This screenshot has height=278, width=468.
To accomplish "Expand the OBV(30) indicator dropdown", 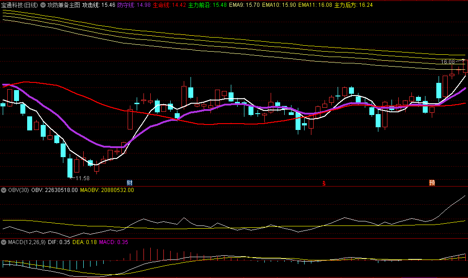I will point(4,190).
